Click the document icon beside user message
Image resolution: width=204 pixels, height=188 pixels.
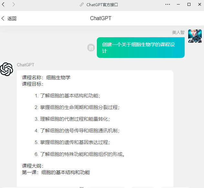click(91, 48)
